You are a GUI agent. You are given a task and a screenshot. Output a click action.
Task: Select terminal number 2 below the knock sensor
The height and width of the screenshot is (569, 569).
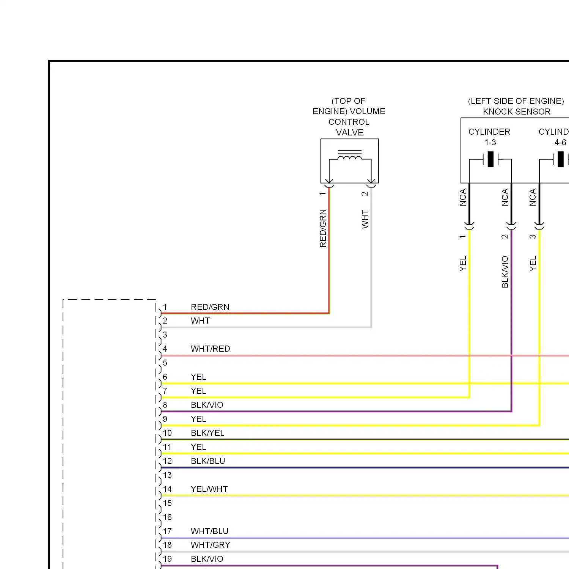(505, 237)
